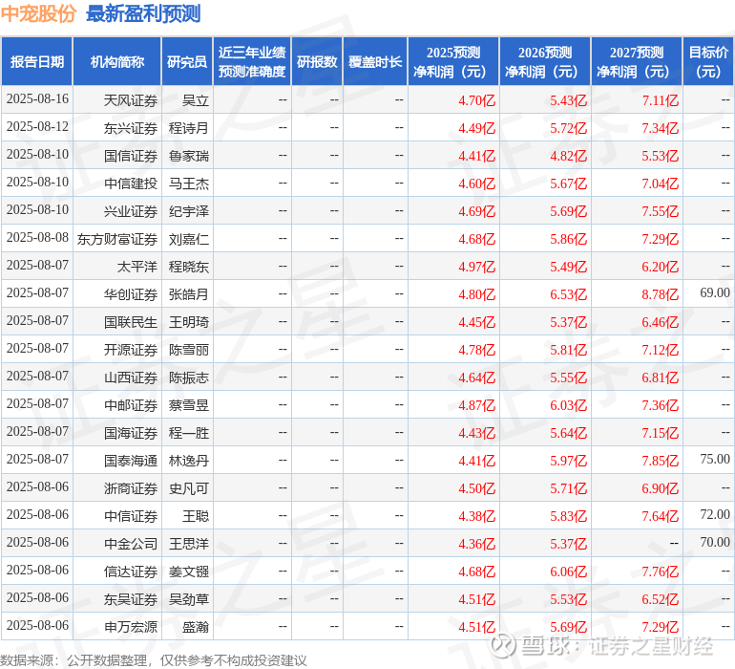Click 2027 profit value 8.78亿
Image resolution: width=735 pixels, height=669 pixels.
tap(660, 294)
